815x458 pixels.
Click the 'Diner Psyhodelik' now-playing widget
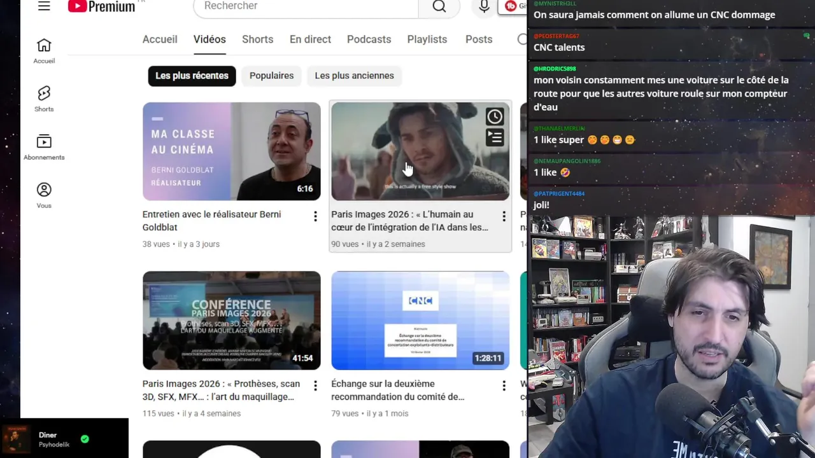click(64, 439)
